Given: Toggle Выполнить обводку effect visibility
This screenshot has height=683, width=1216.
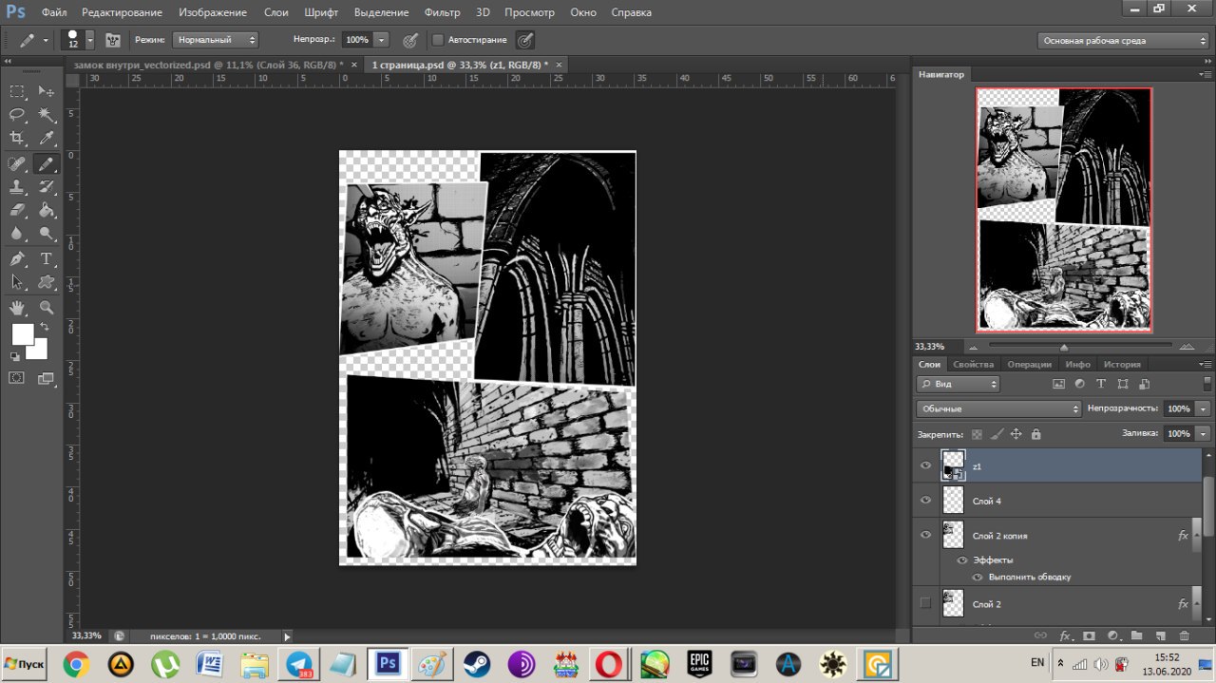Looking at the screenshot, I should (977, 577).
